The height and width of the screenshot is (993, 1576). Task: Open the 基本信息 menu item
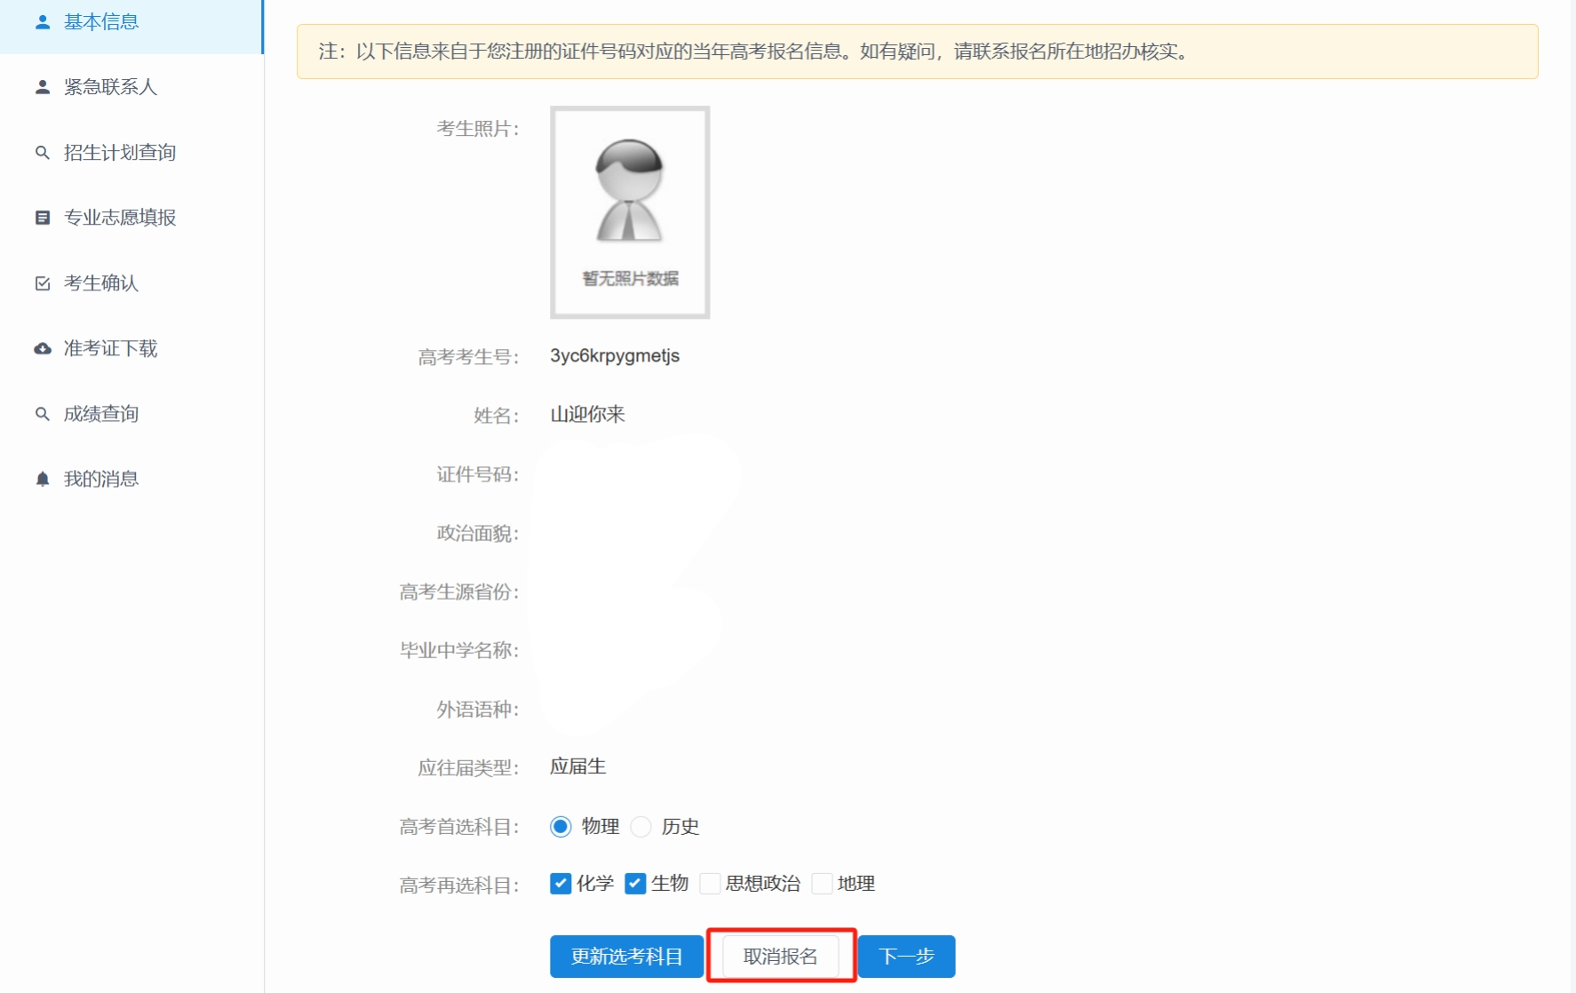(x=131, y=22)
